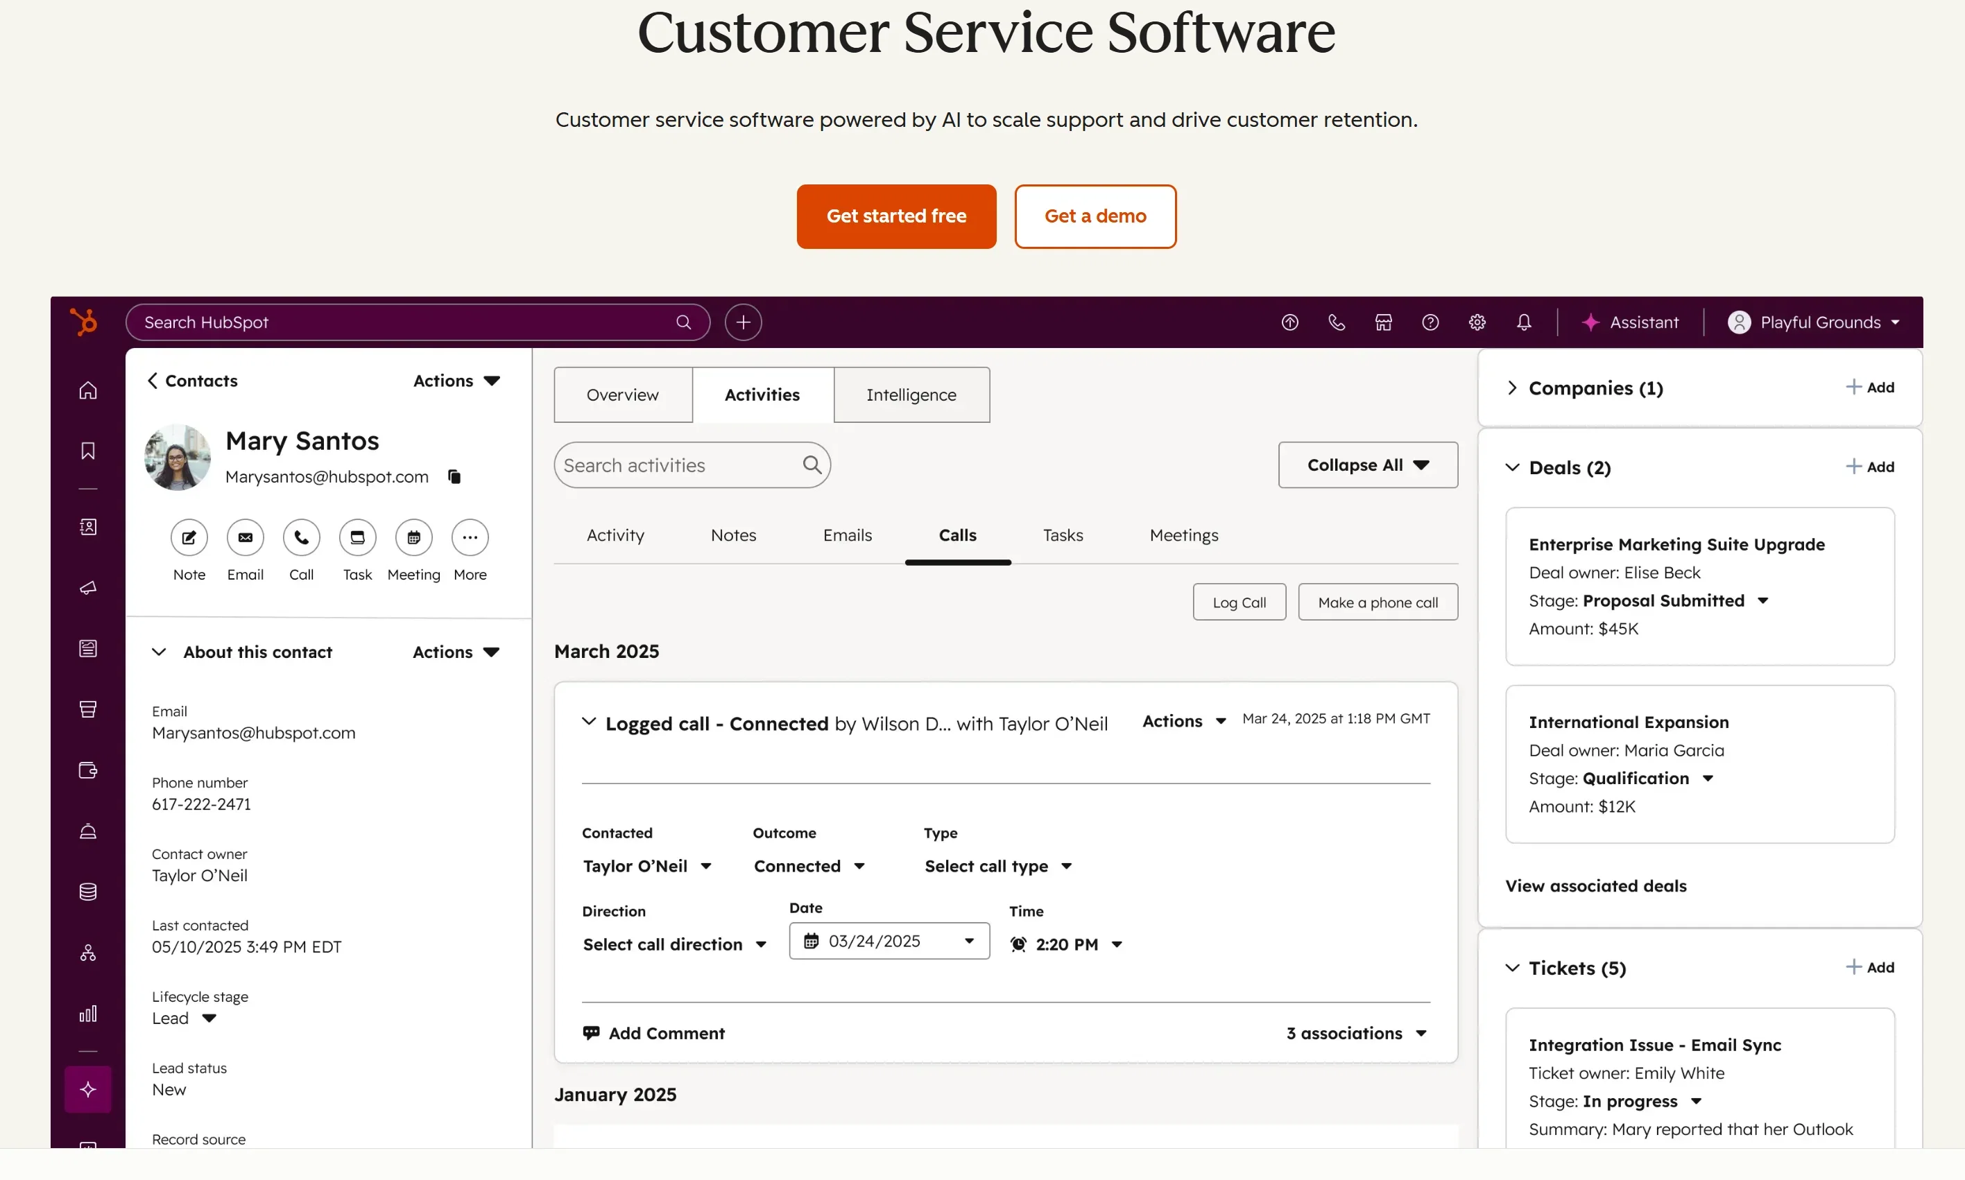Go to Home in the left sidebar
The width and height of the screenshot is (1965, 1180).
coord(88,390)
